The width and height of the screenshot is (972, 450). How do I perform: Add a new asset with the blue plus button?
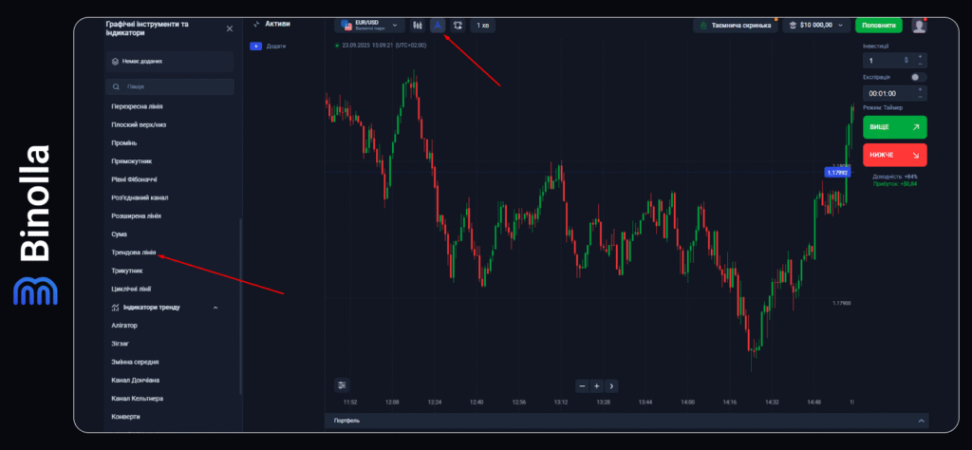click(255, 46)
